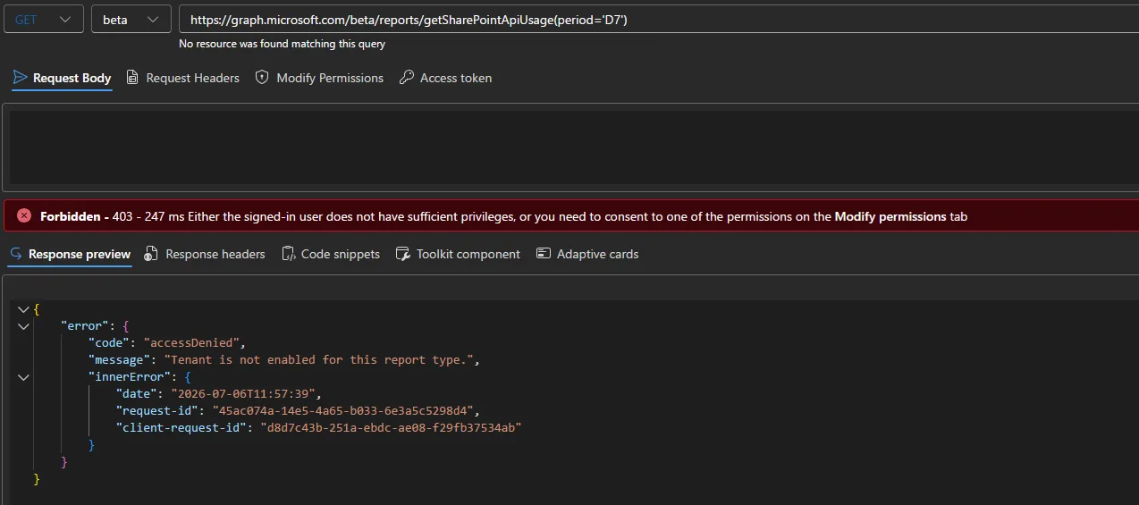Image resolution: width=1139 pixels, height=505 pixels.
Task: Click the Request Body send-arrow icon
Action: pos(20,78)
